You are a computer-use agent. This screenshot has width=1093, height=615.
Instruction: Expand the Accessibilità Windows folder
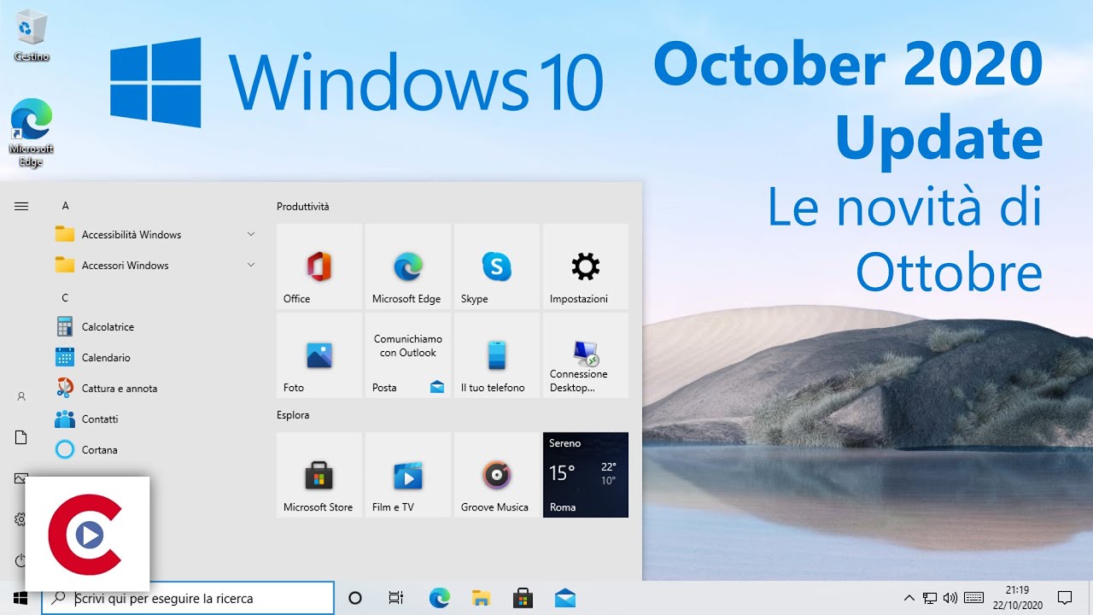[x=155, y=235]
